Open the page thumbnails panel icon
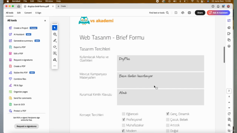The width and height of the screenshot is (237, 133). click(x=229, y=40)
